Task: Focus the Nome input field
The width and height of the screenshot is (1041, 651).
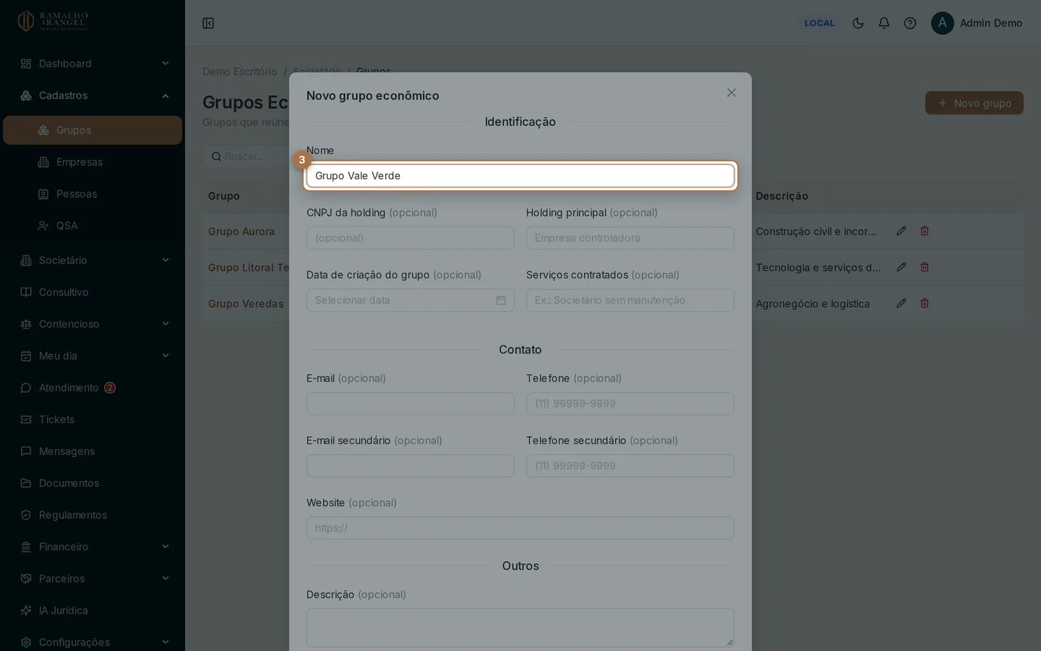Action: (520, 176)
